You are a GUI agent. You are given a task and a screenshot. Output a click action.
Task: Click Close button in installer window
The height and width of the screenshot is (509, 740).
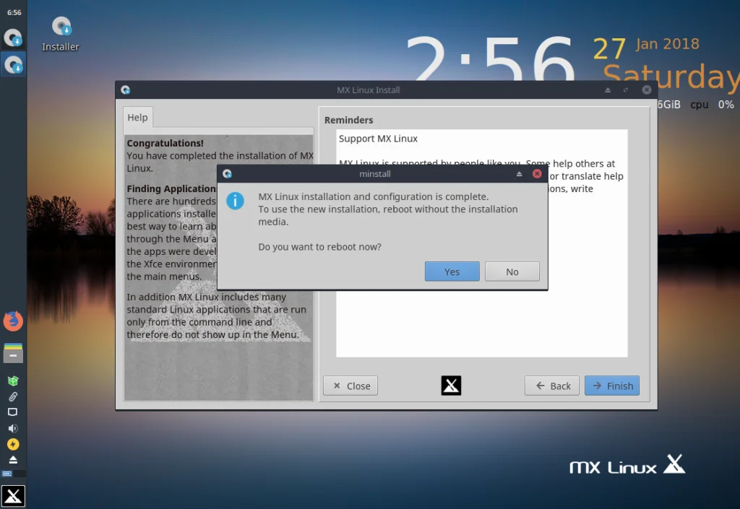(x=350, y=386)
